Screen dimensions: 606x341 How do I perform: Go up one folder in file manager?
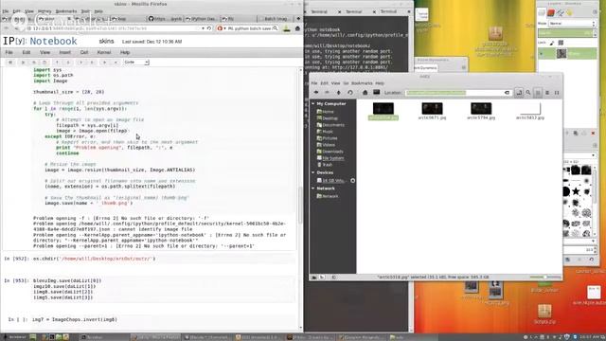(x=339, y=93)
